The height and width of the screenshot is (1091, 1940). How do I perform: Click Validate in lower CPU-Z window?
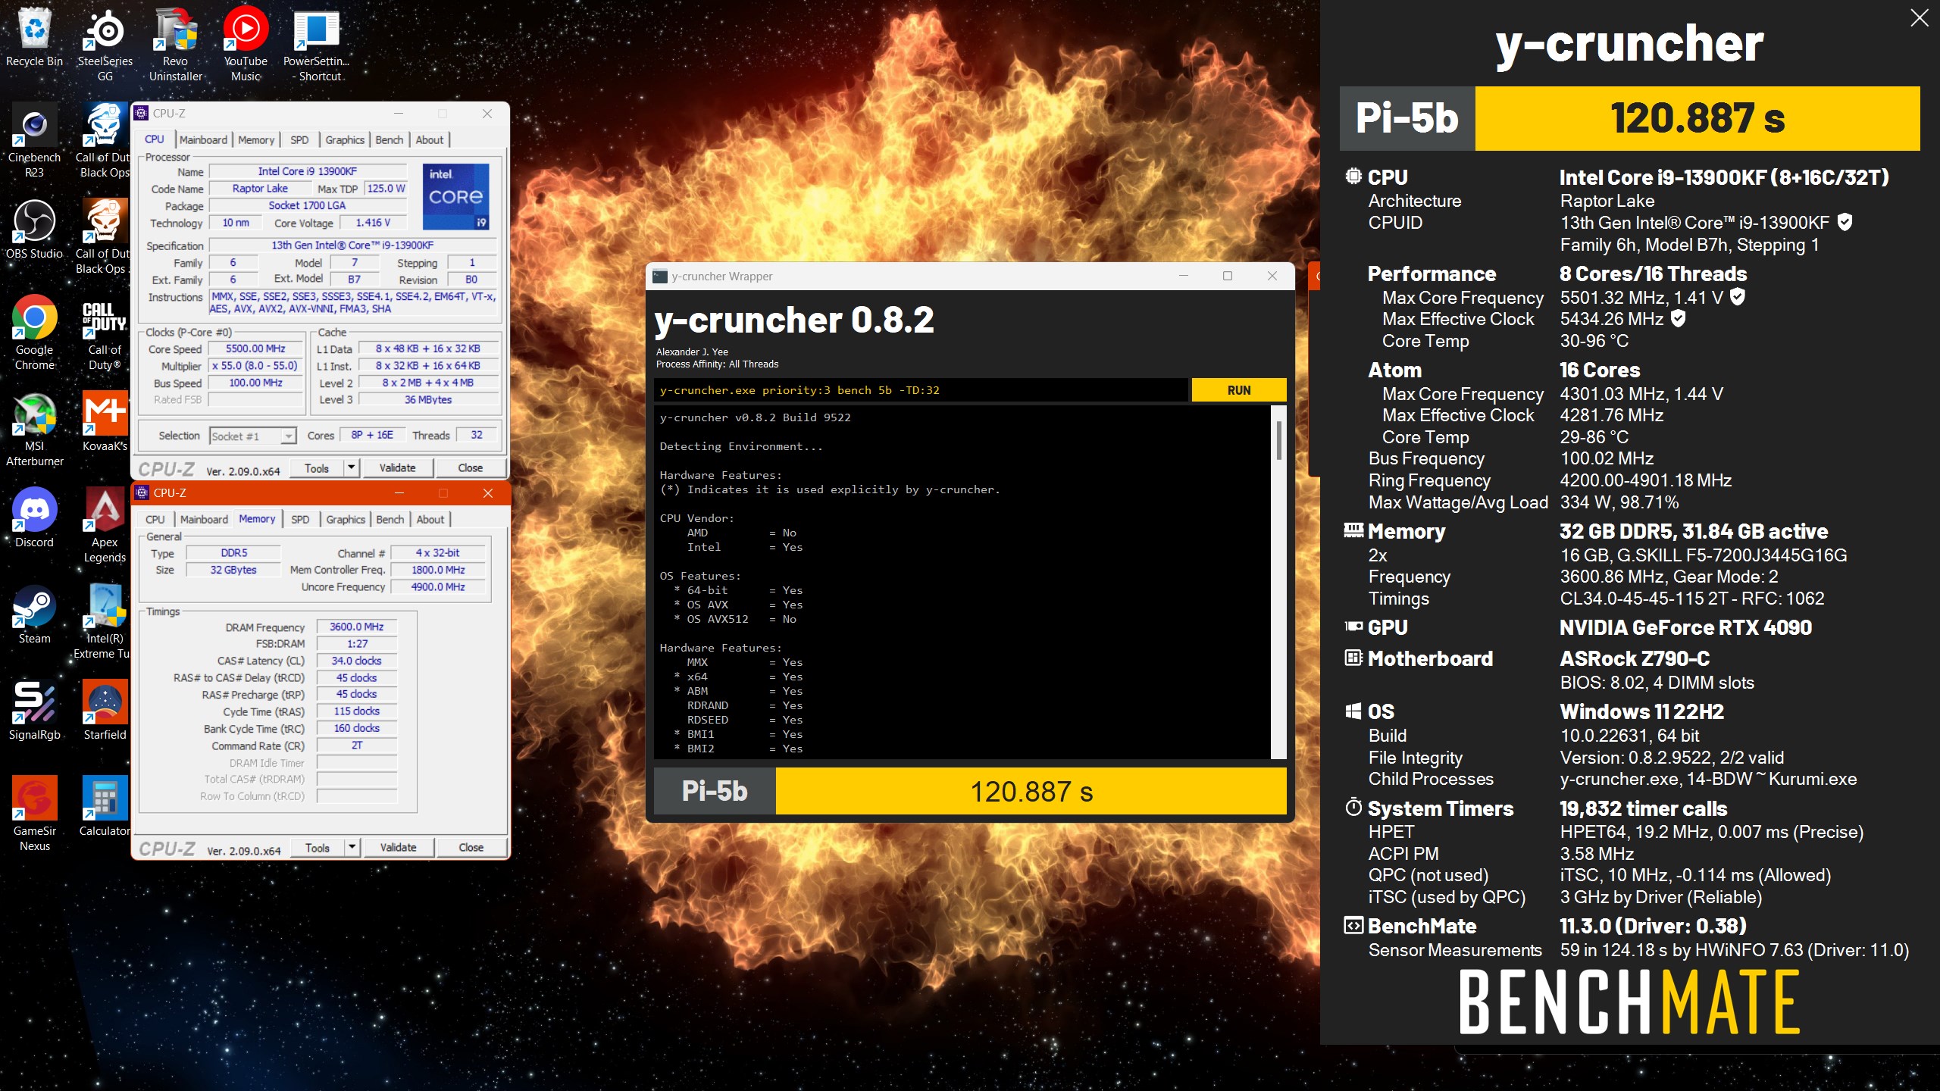(x=398, y=847)
